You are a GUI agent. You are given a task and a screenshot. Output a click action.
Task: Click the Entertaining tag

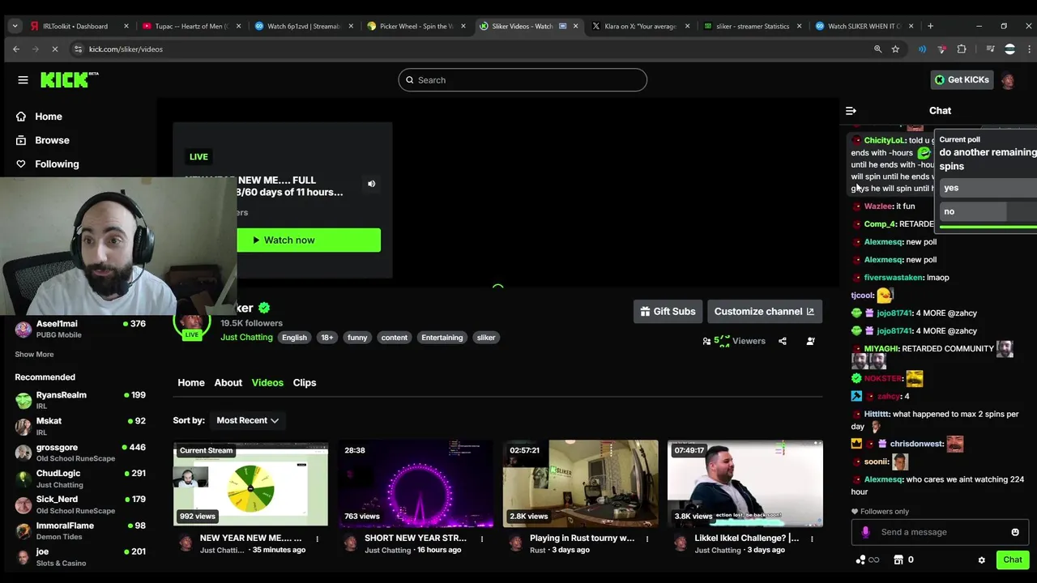click(442, 338)
